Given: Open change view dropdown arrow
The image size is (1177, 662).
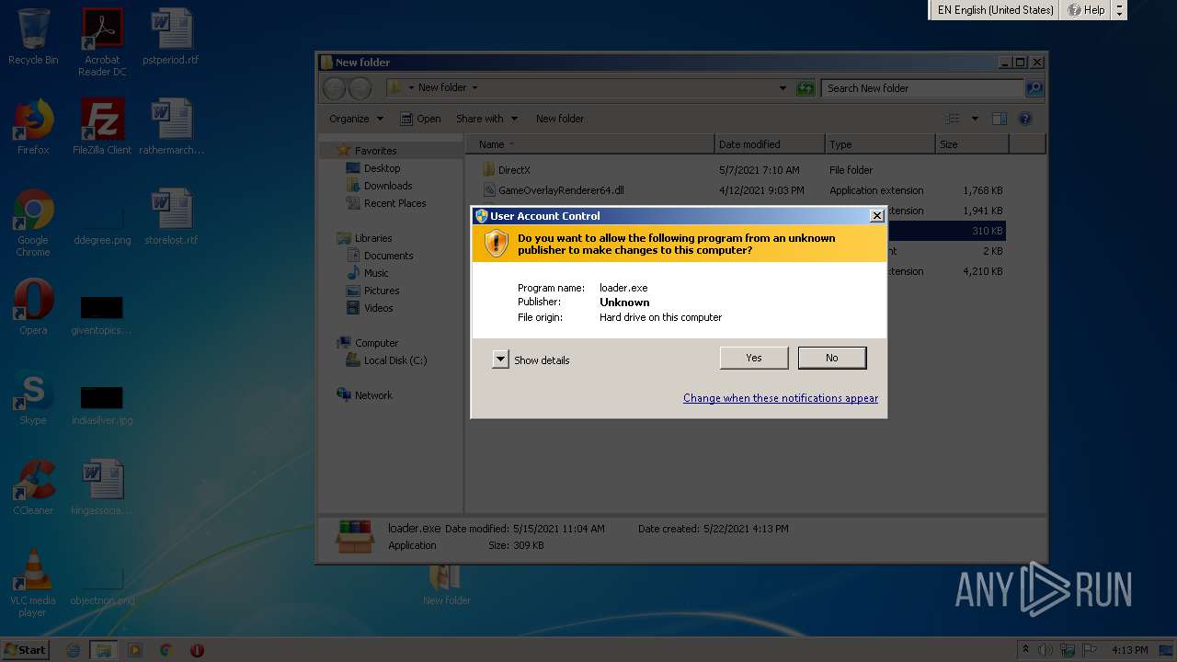Looking at the screenshot, I should [975, 119].
